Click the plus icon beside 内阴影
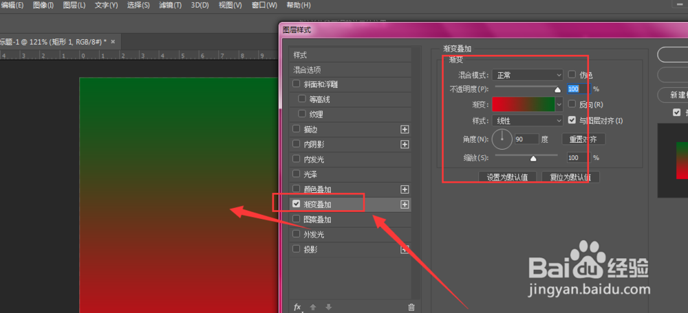Viewport: 688px width, 313px height. [x=405, y=144]
